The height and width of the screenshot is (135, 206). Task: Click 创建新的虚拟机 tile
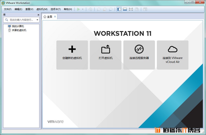[72, 55]
